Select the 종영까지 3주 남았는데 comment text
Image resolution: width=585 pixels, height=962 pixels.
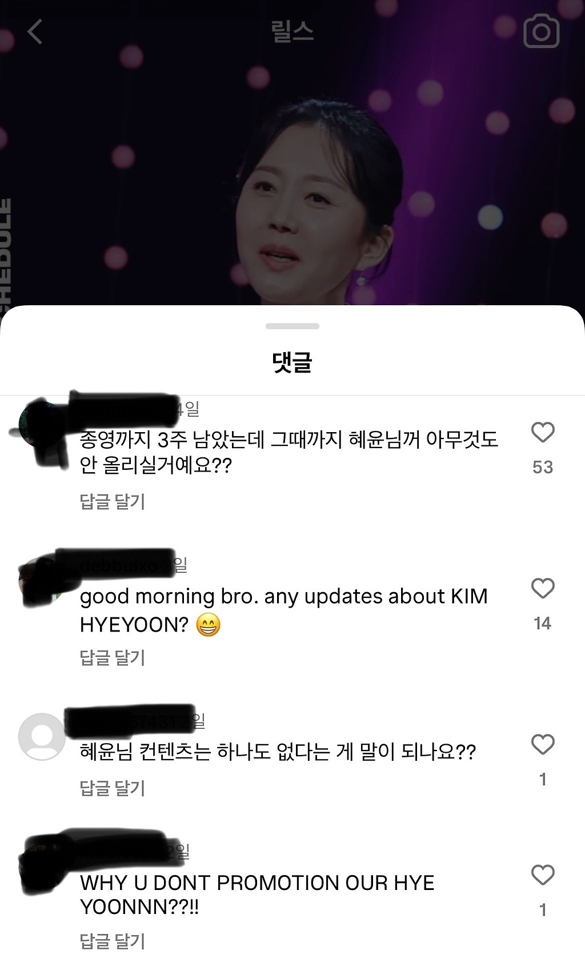289,452
